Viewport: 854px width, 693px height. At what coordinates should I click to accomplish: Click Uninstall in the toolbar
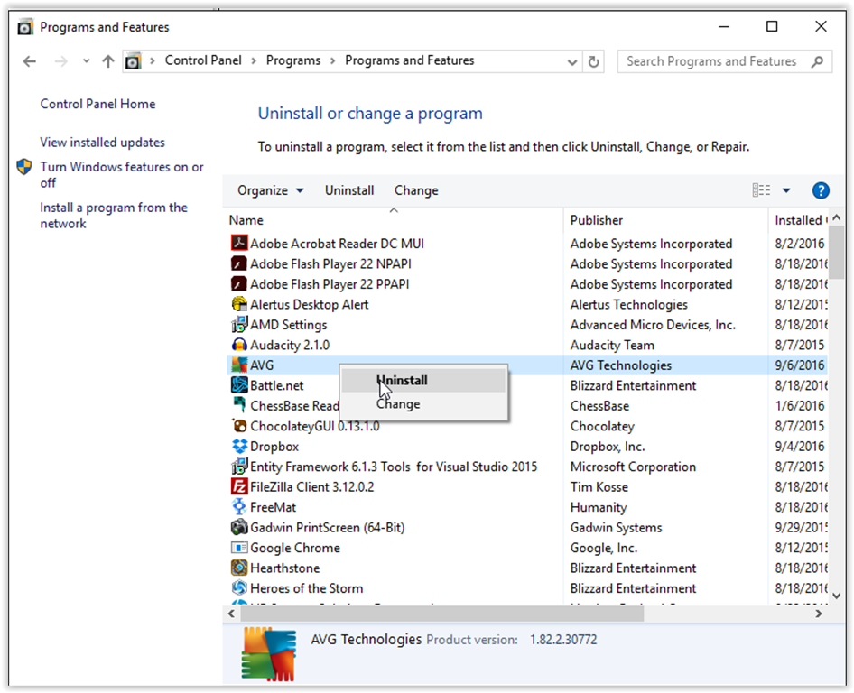pos(349,190)
